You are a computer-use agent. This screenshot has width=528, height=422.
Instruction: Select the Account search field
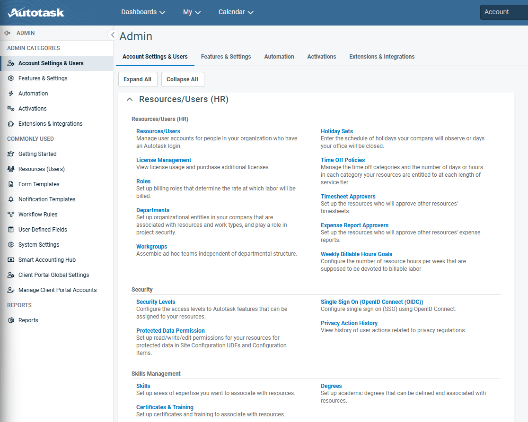(x=504, y=12)
